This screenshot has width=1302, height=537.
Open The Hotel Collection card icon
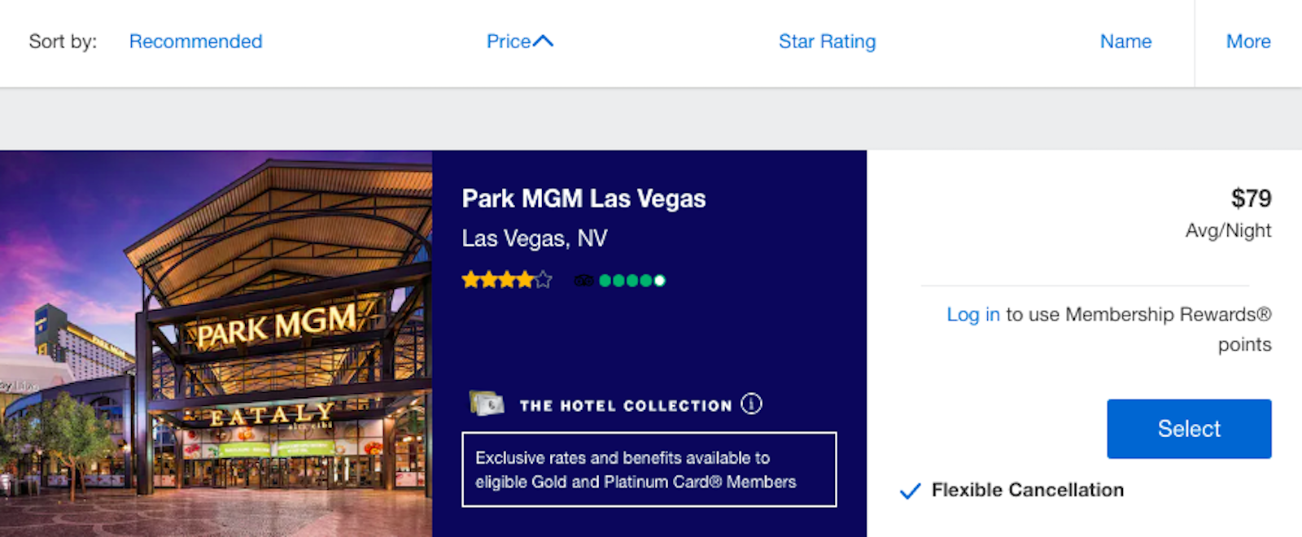486,404
